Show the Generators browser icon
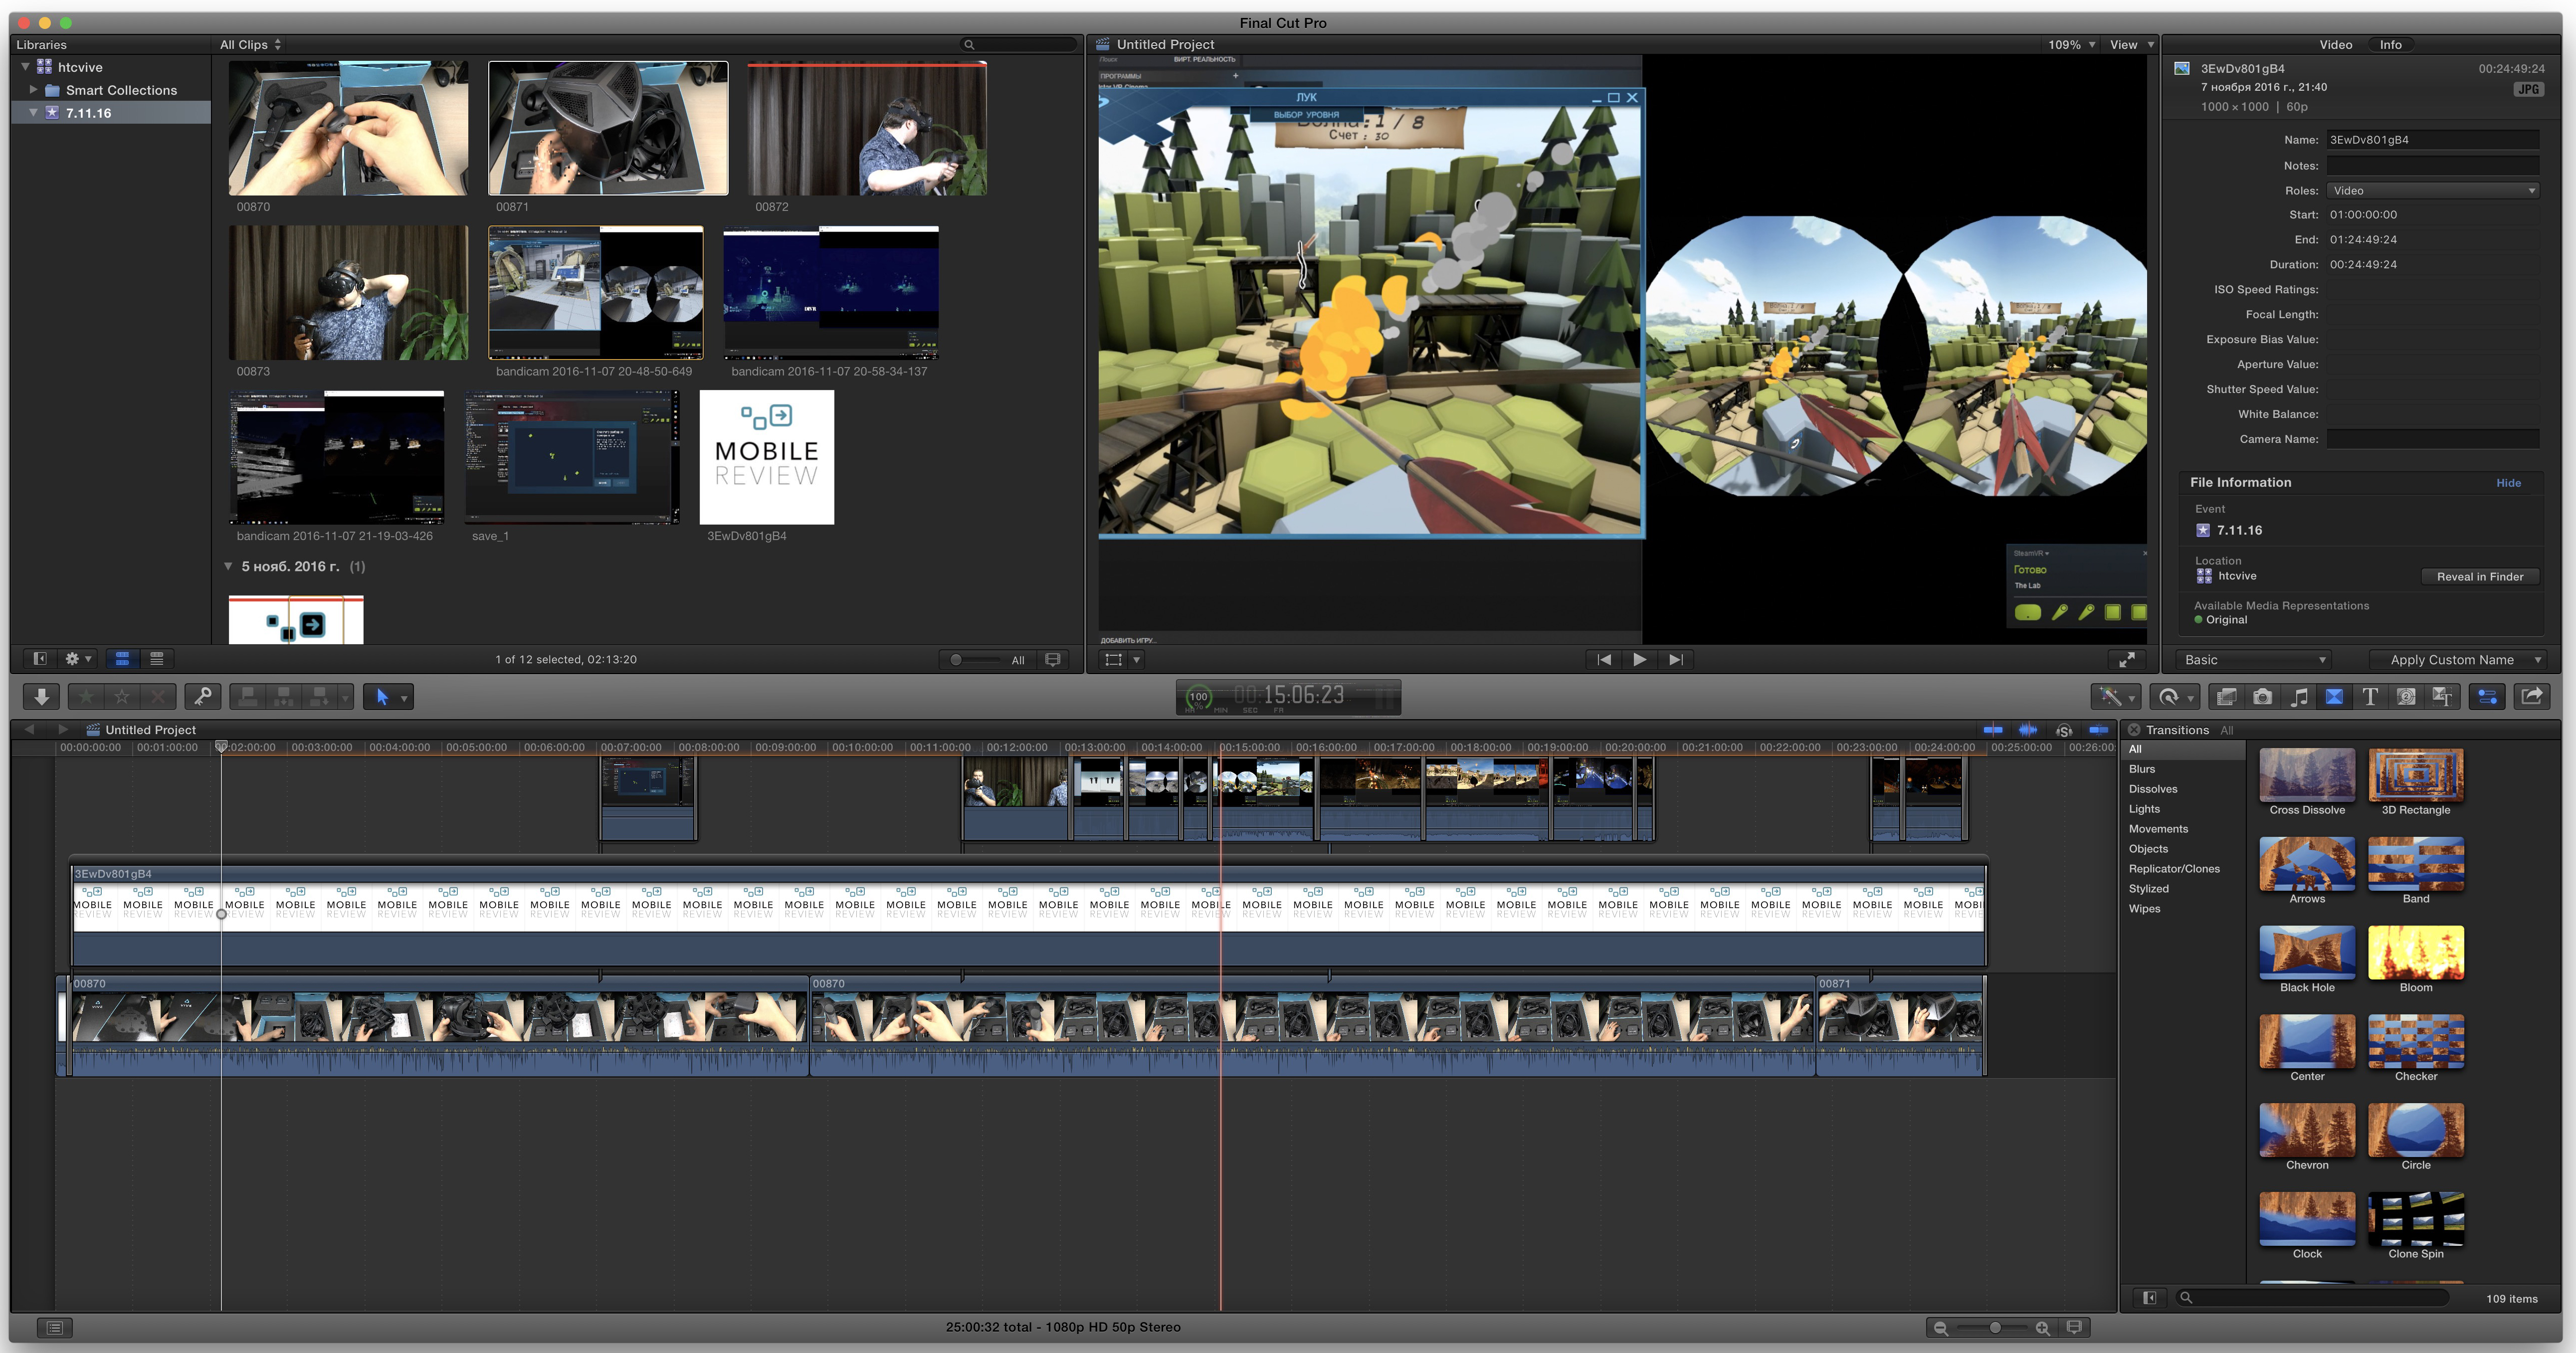This screenshot has height=1353, width=2576. [x=2406, y=697]
